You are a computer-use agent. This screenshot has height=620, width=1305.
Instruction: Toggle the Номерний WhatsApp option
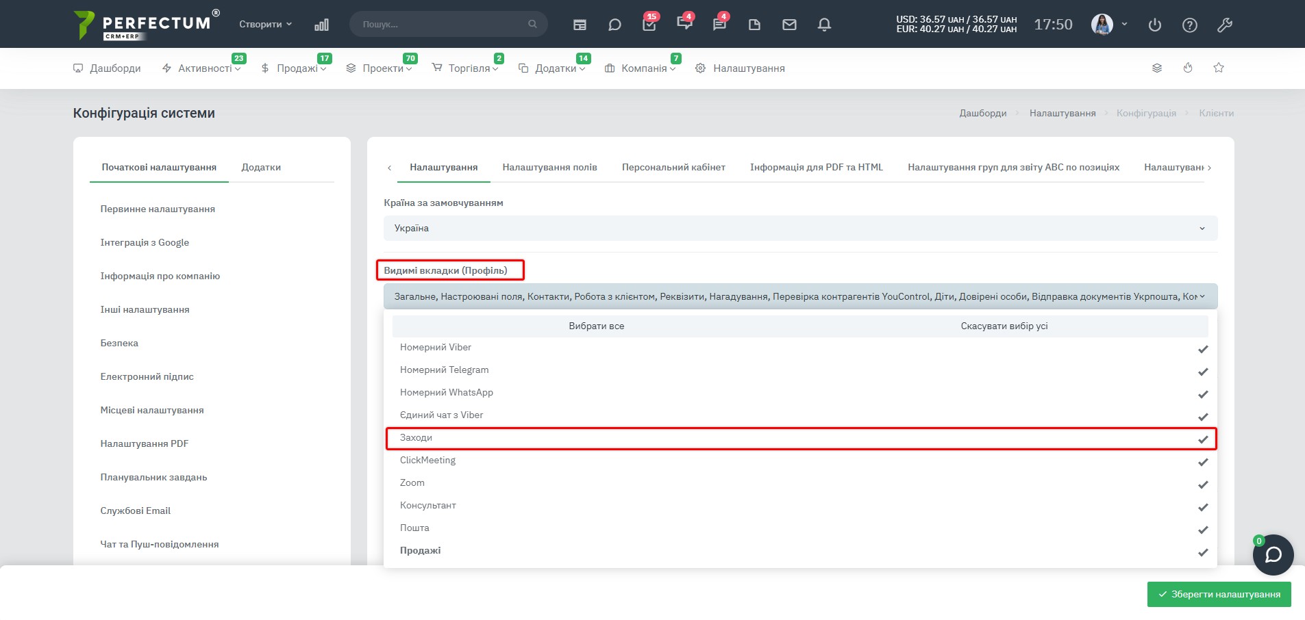click(x=800, y=393)
